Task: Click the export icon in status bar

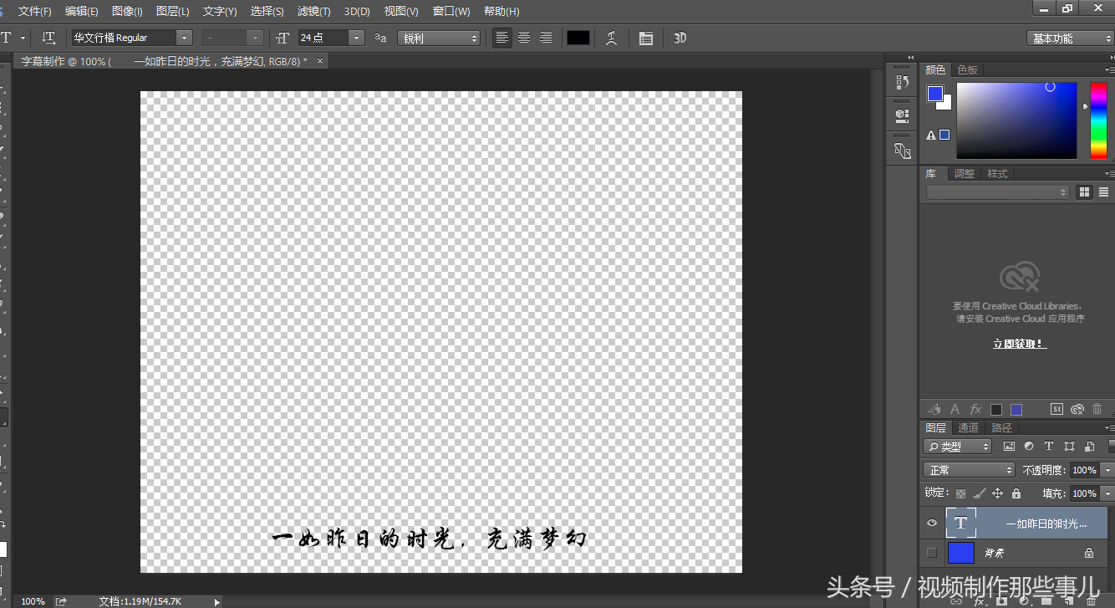Action: (61, 600)
